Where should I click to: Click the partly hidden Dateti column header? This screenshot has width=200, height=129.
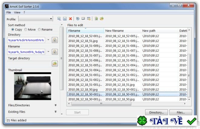coord(183,31)
